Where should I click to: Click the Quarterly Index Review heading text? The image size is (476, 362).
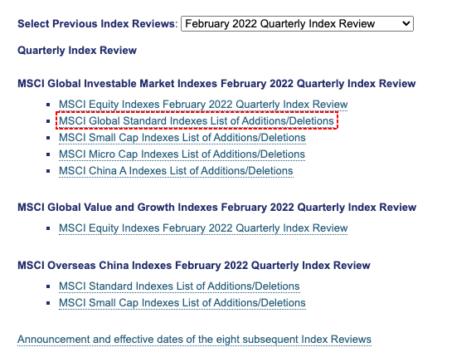77,50
